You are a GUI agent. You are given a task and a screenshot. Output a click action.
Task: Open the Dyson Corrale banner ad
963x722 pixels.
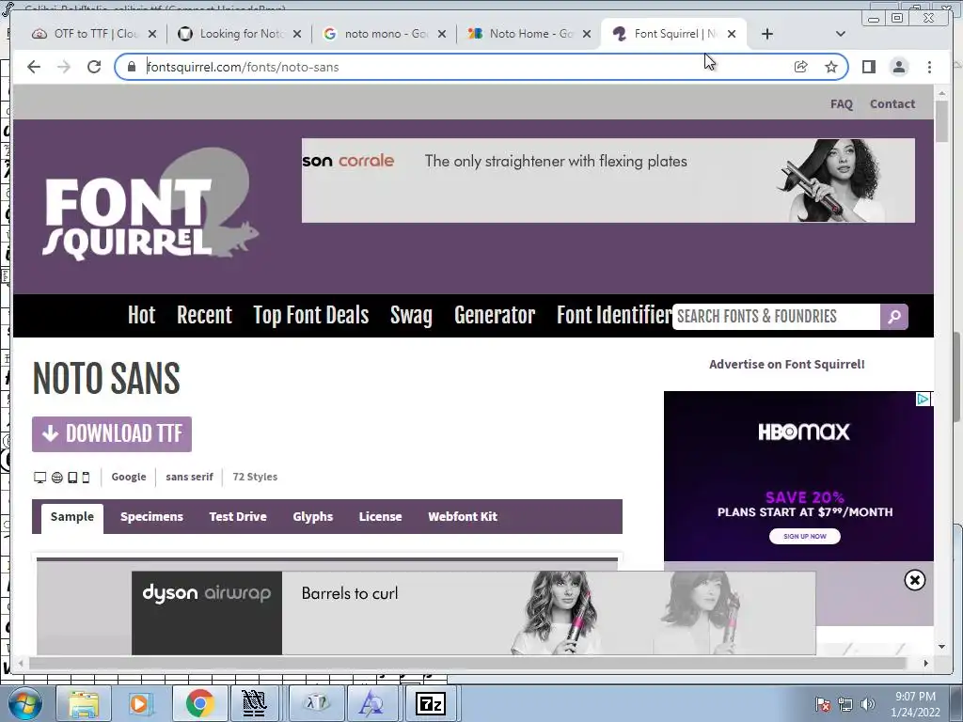click(x=608, y=180)
